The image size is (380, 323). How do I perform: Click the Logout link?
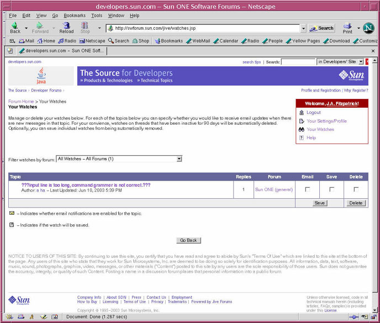(314, 113)
